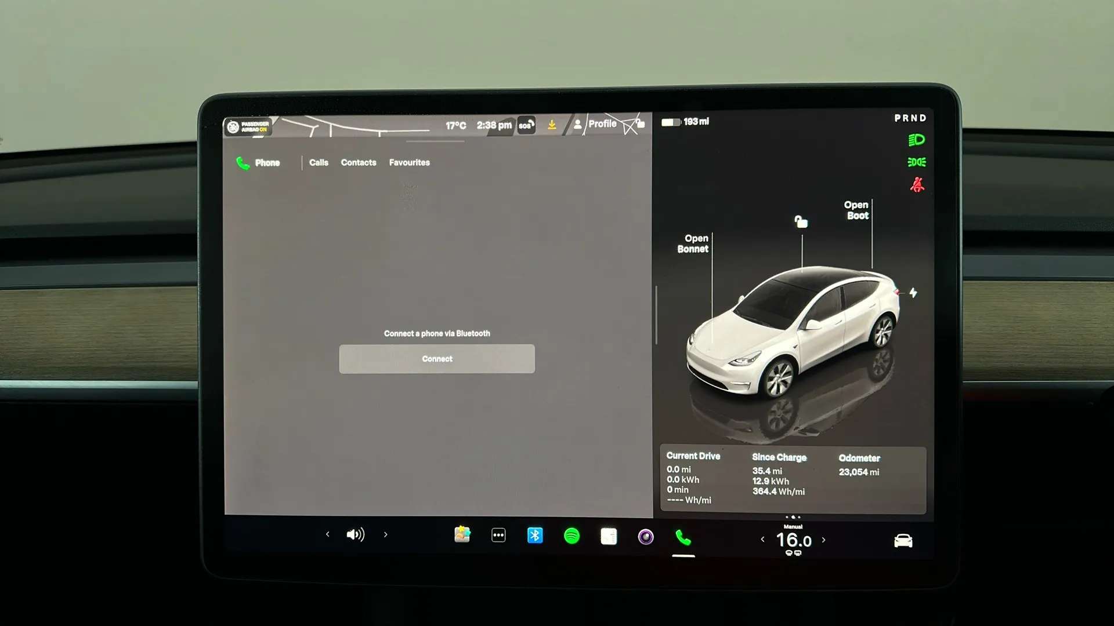Decrease volume with left arrow
1114x626 pixels.
[328, 534]
